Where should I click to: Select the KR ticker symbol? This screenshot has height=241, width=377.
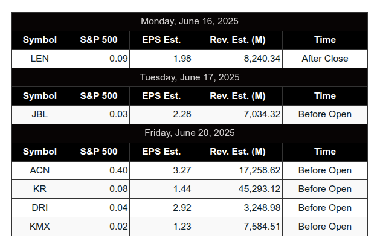(40, 189)
